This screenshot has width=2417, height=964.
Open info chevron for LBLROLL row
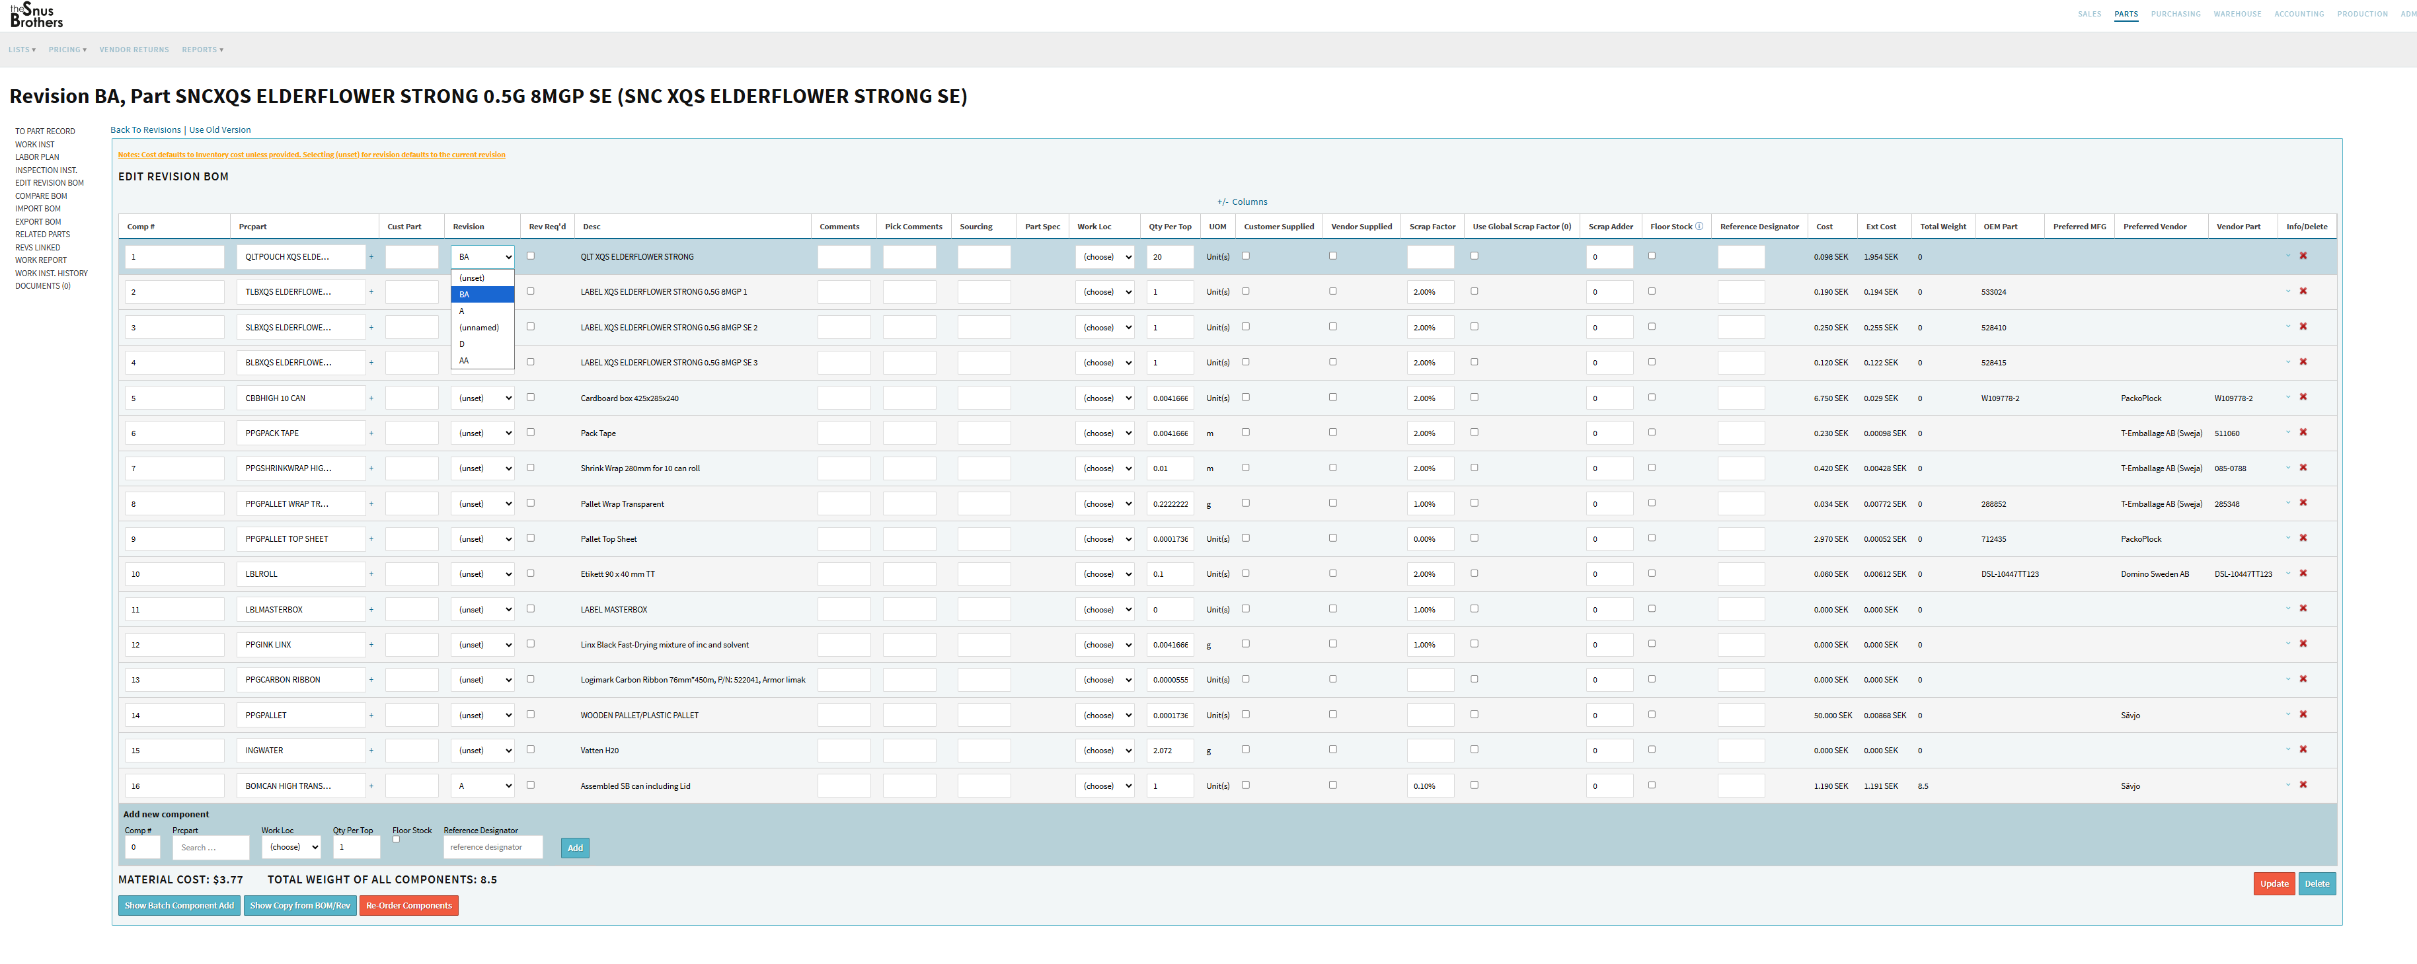point(2287,573)
